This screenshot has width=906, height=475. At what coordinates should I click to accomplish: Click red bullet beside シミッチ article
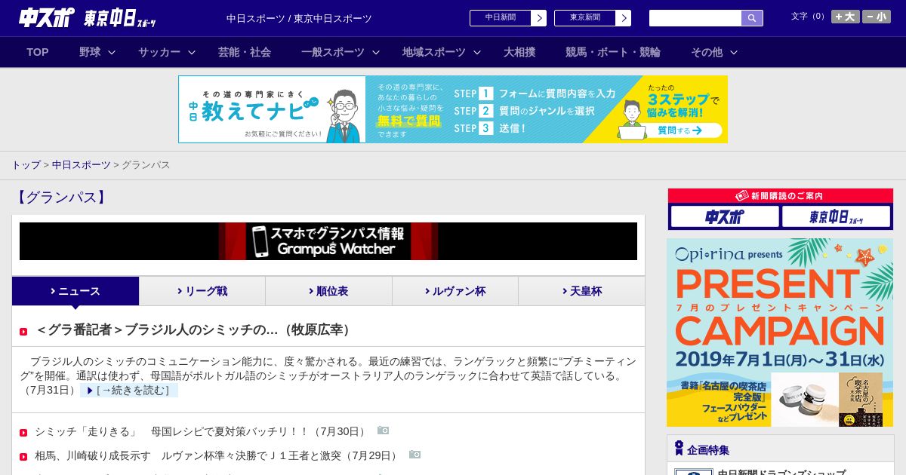pyautogui.click(x=23, y=433)
